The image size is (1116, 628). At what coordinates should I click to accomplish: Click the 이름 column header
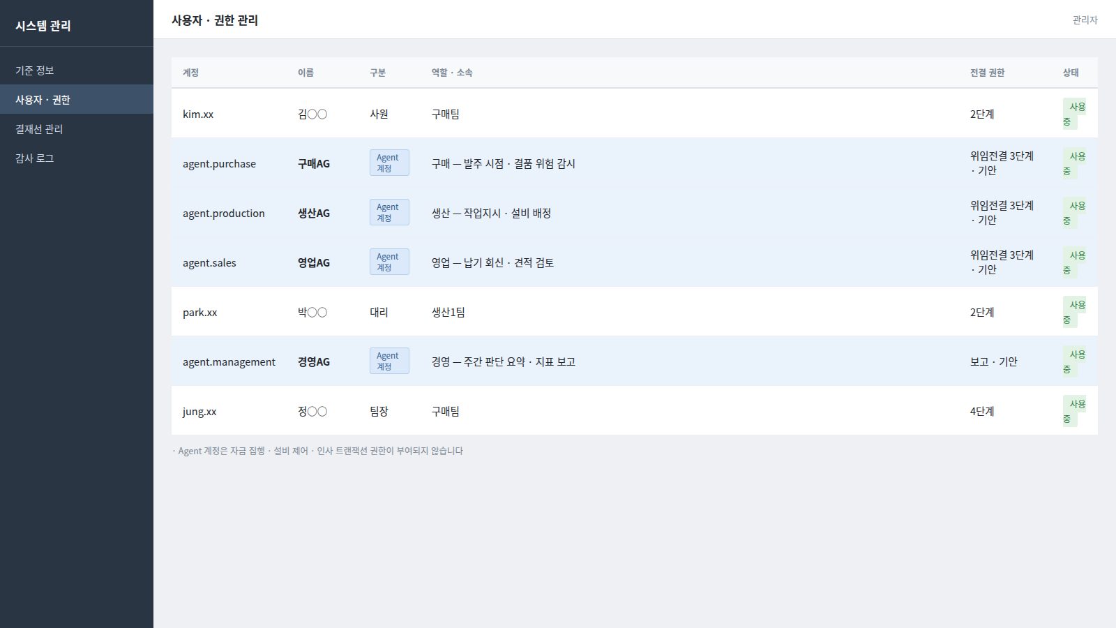click(306, 73)
